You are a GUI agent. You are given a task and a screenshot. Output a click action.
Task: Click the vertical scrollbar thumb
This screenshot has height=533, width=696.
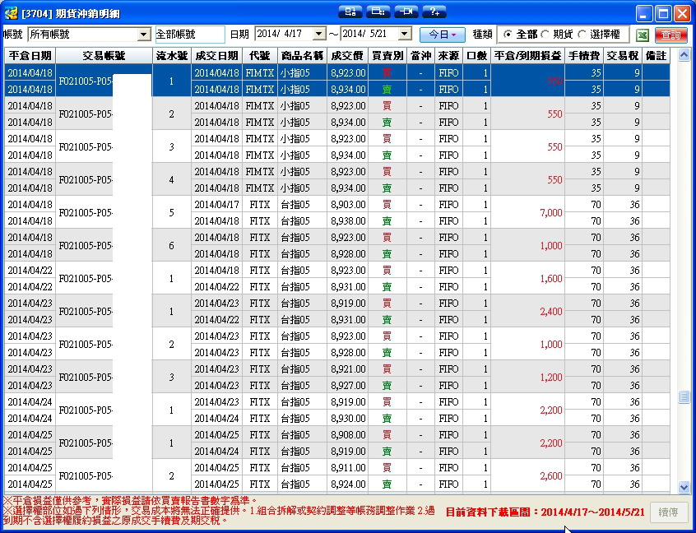pyautogui.click(x=684, y=396)
